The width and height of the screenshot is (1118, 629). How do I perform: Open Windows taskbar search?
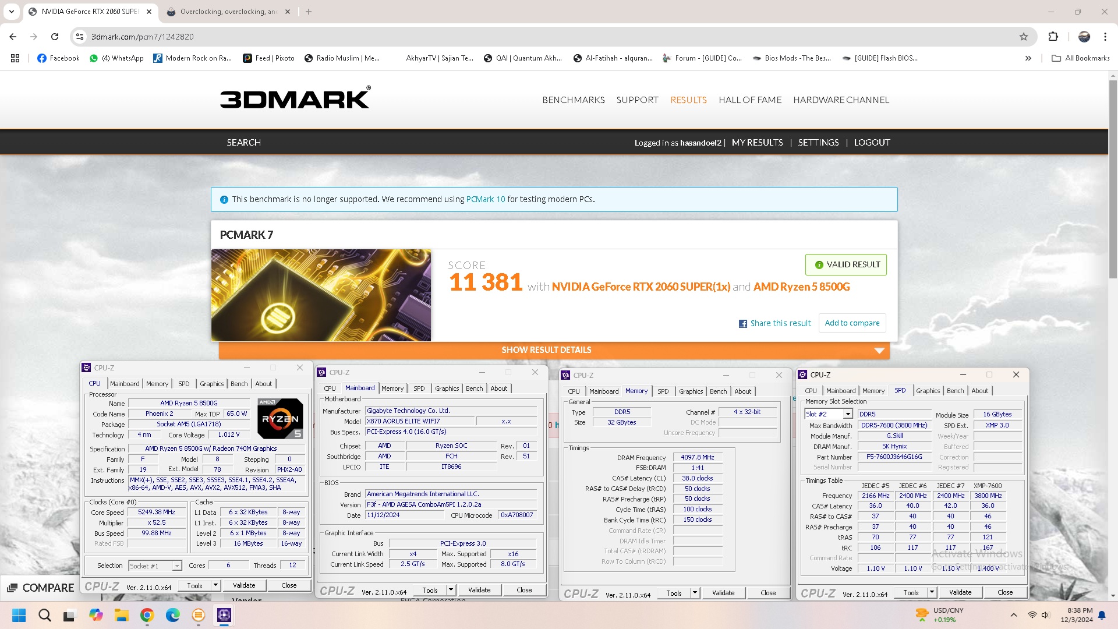coord(44,615)
